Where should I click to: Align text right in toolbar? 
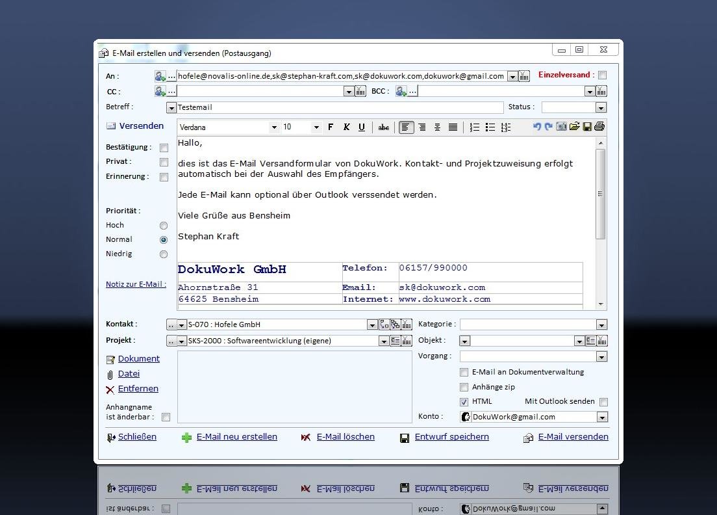pyautogui.click(x=422, y=127)
